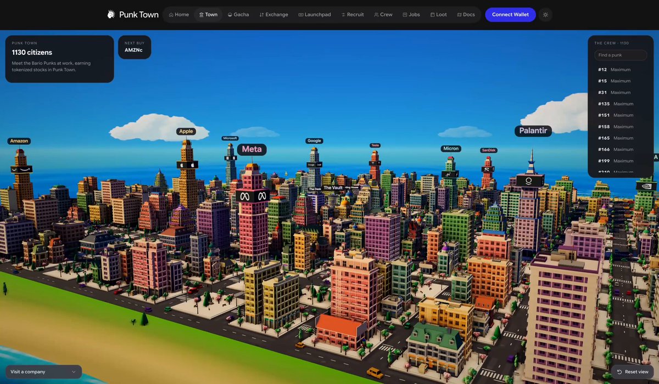Open the Recruit tab
This screenshot has width=659, height=384.
tap(353, 15)
